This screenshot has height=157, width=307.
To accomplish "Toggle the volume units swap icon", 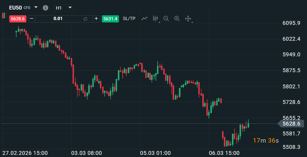I will click(85, 19).
